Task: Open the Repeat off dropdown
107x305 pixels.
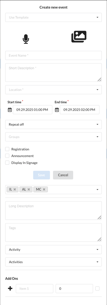Action: (x=53, y=124)
